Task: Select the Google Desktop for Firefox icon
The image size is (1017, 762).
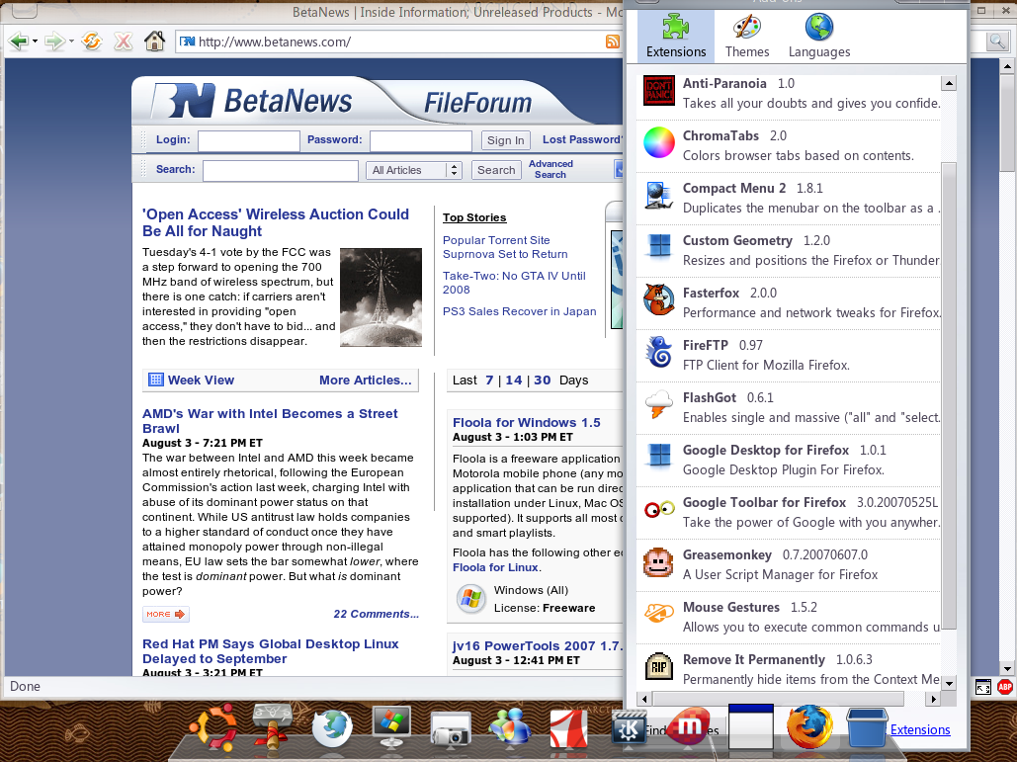Action: pyautogui.click(x=659, y=457)
